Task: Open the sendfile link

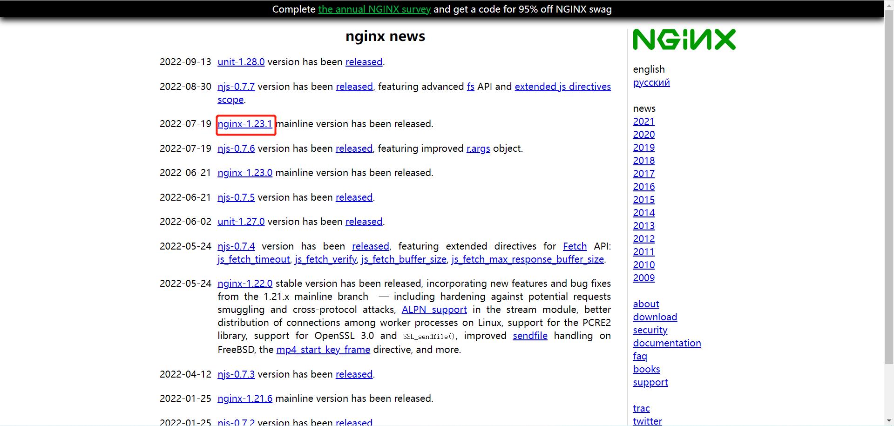Action: [x=530, y=336]
